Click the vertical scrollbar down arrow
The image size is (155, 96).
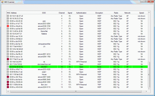(x=149, y=89)
